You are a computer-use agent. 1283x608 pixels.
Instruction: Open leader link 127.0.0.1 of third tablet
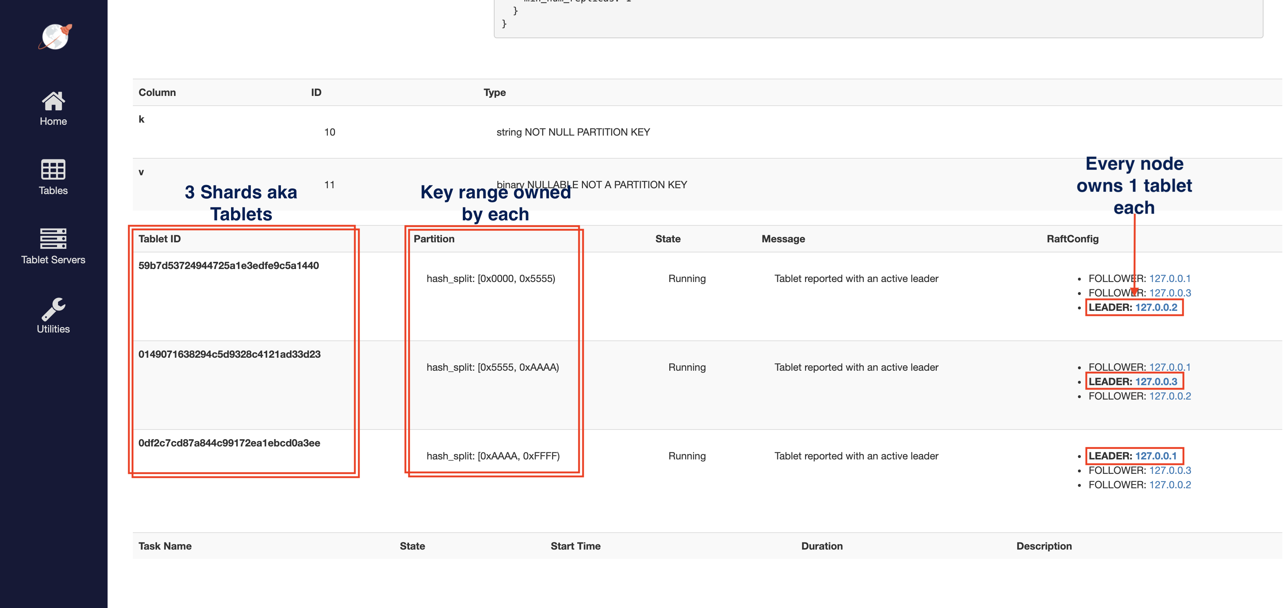click(x=1156, y=456)
